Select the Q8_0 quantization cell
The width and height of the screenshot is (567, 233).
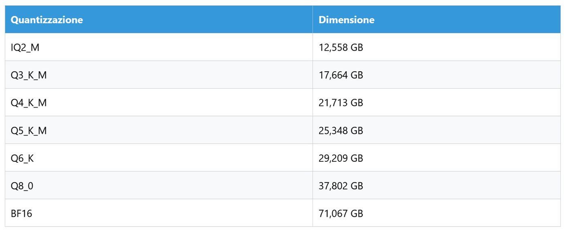click(x=159, y=185)
